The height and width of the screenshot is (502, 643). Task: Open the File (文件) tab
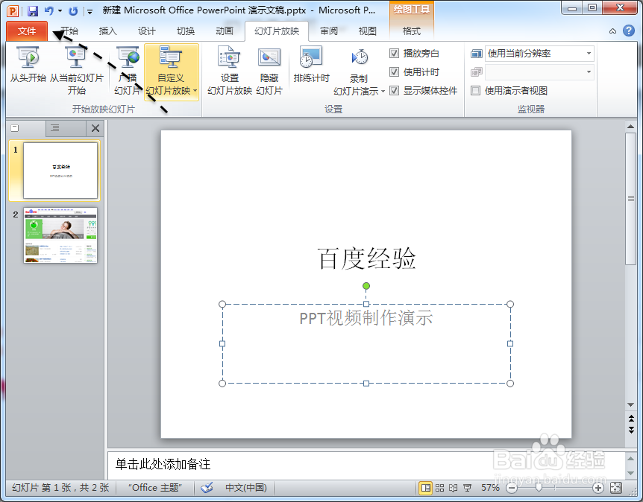click(x=27, y=31)
